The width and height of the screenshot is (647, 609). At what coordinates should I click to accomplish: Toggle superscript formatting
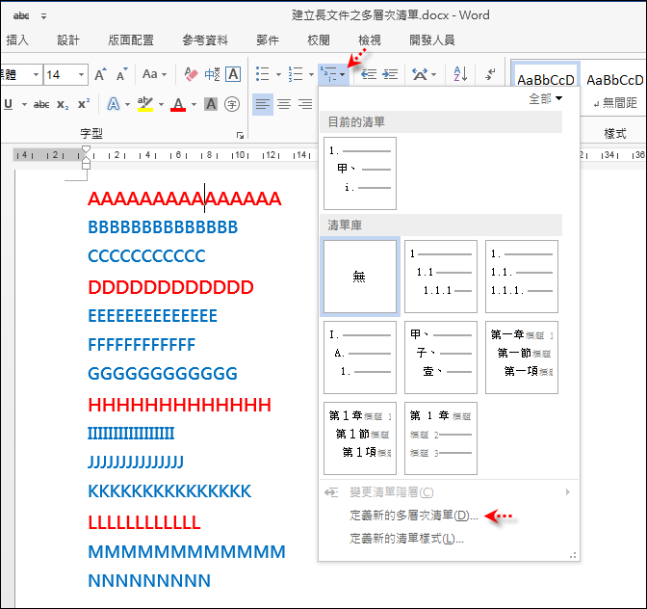(84, 104)
